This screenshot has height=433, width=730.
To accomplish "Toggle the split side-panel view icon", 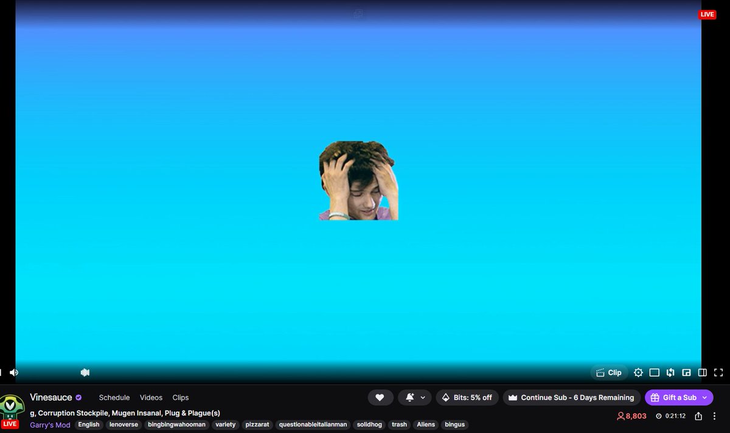I will point(702,372).
